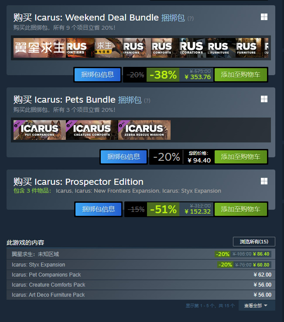Open Icarus: Pet Companions Pack DLC row
This screenshot has width=284, height=322.
tap(141, 274)
